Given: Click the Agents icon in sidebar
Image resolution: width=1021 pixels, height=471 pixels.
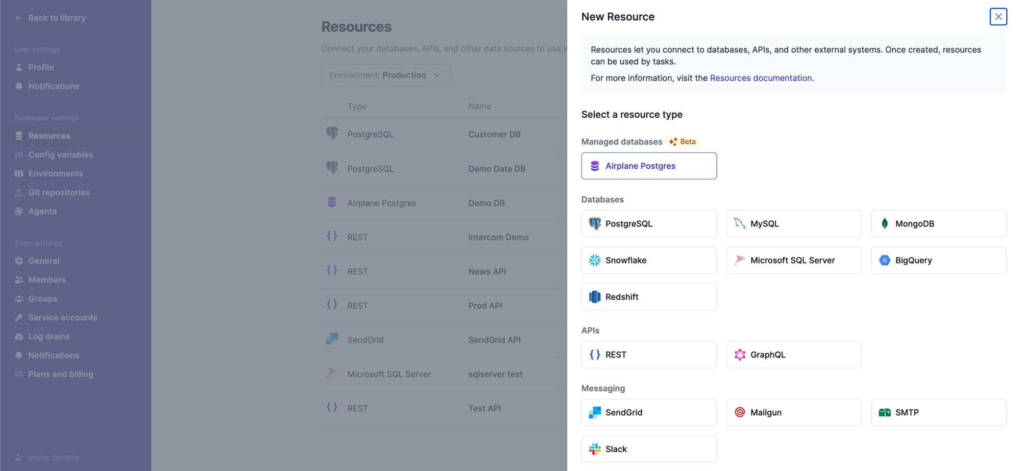Looking at the screenshot, I should [19, 211].
